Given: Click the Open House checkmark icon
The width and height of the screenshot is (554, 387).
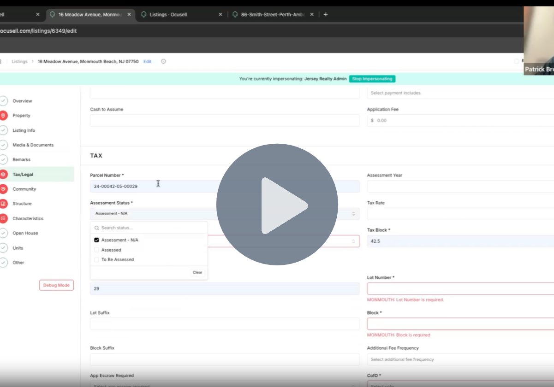Looking at the screenshot, I should click(3, 233).
